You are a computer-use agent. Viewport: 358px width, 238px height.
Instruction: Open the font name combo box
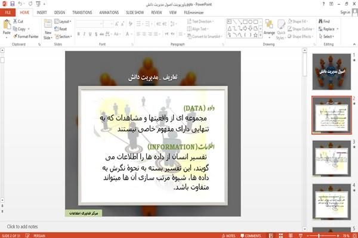[x=89, y=24]
